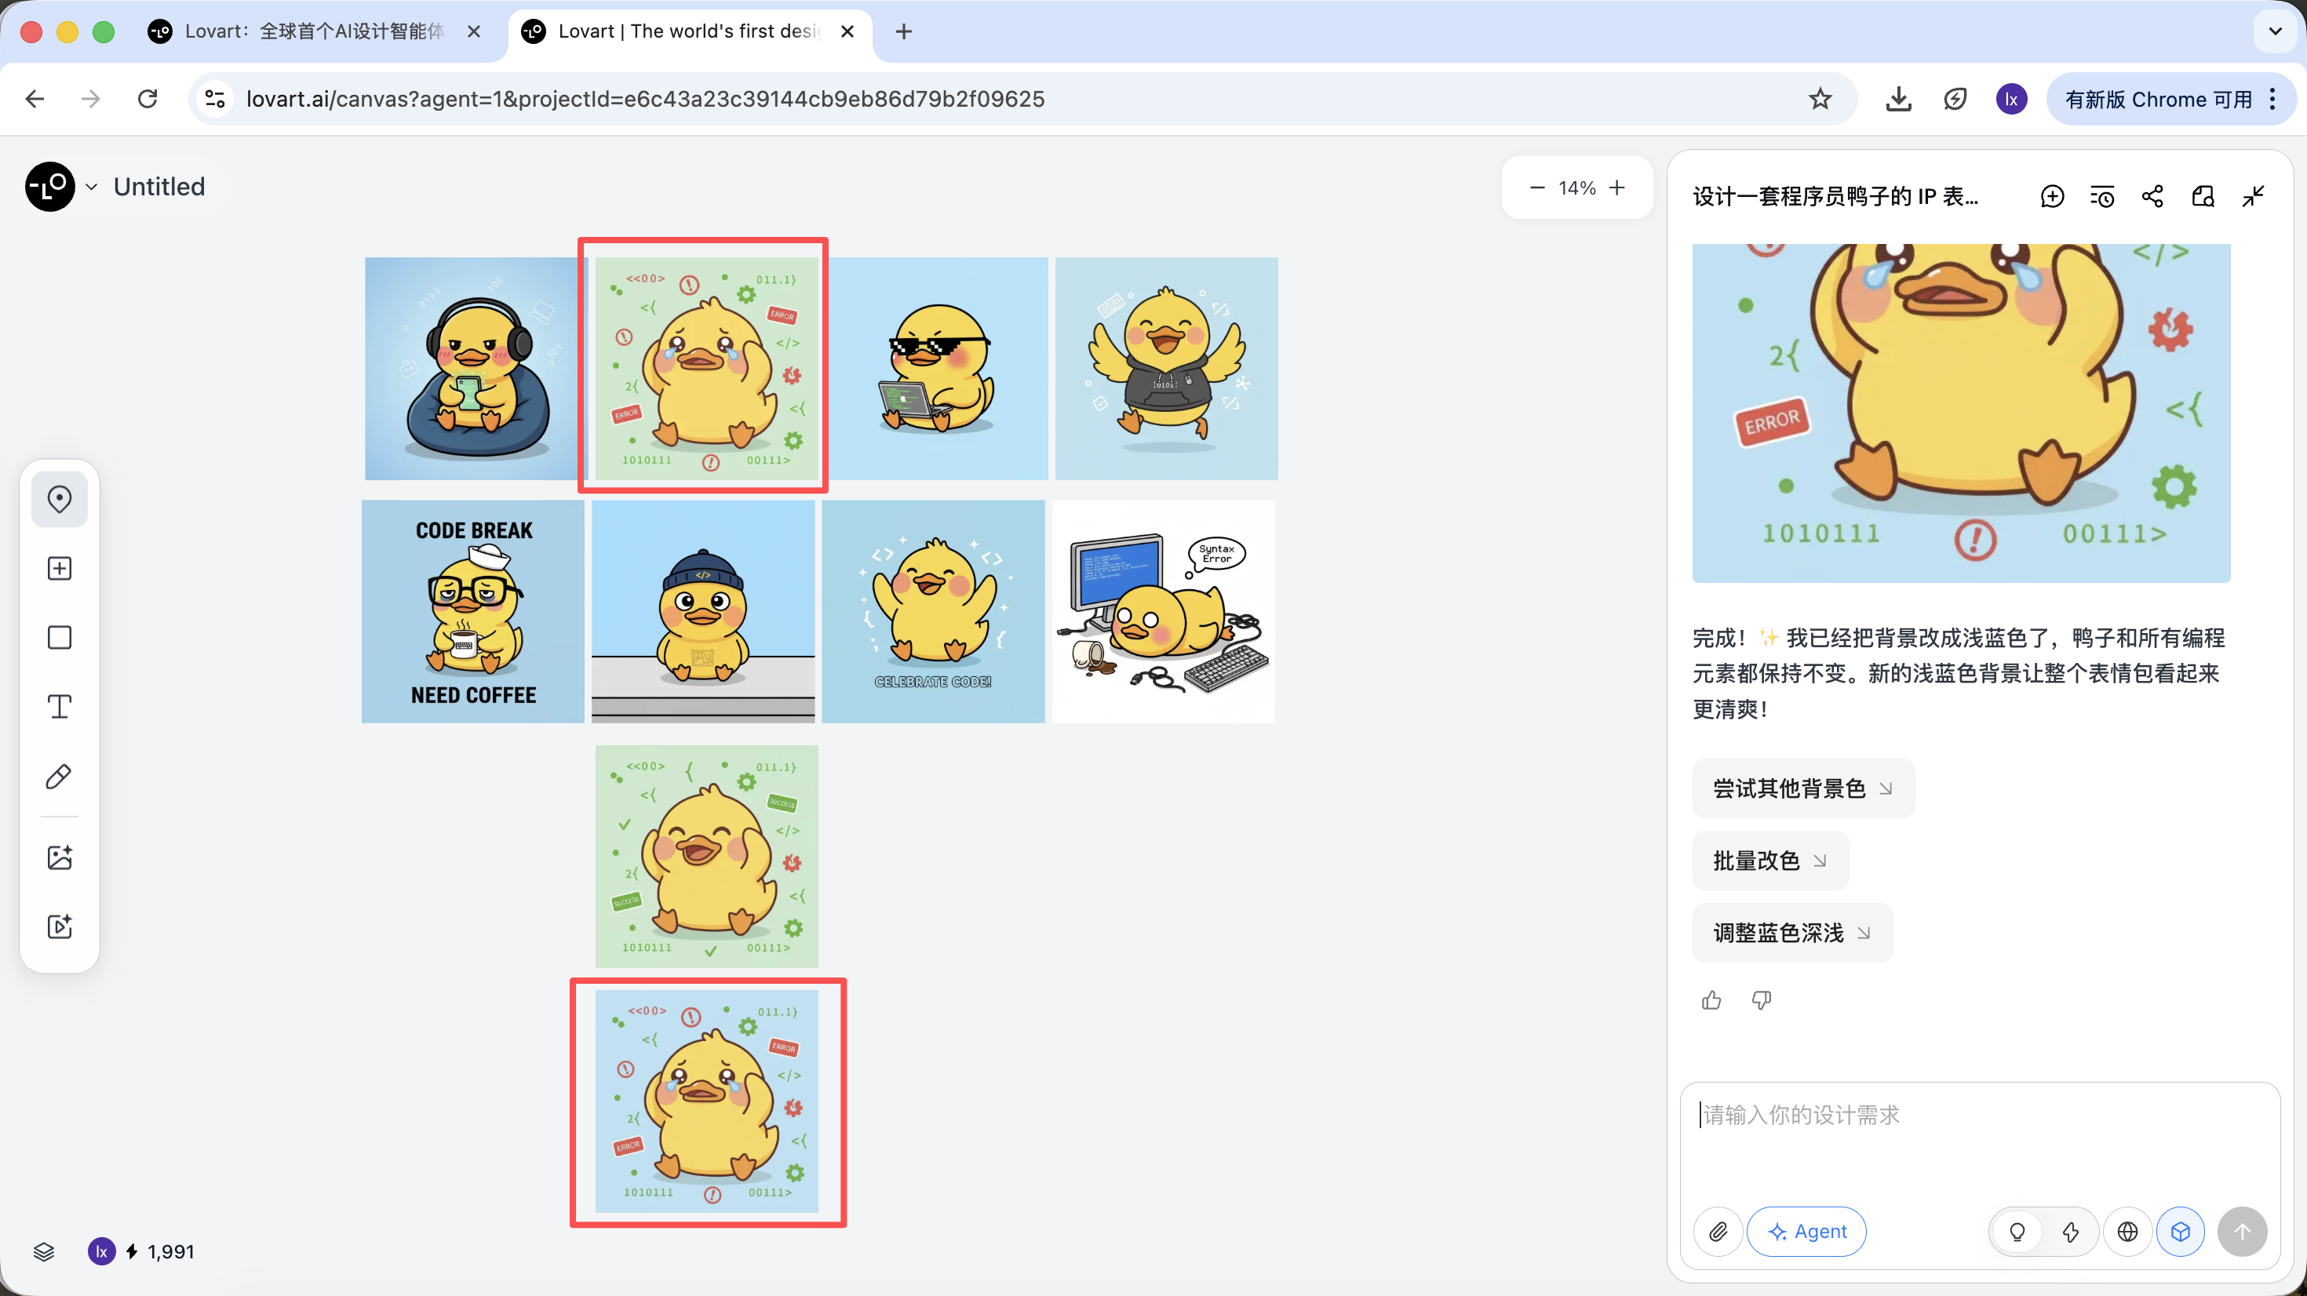The width and height of the screenshot is (2307, 1296).
Task: Expand the Lovart logo menu dropdown
Action: 90,187
